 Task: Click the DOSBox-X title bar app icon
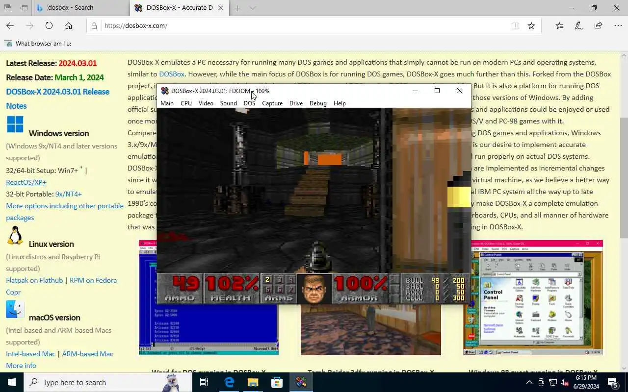click(165, 91)
